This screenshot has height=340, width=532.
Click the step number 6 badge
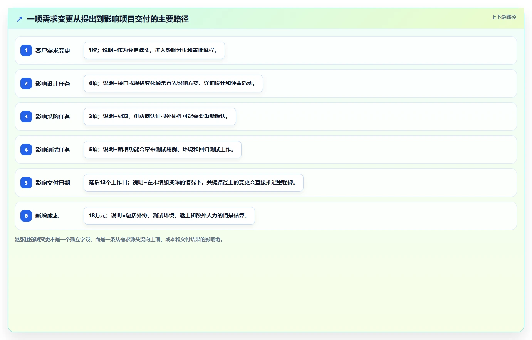point(26,216)
